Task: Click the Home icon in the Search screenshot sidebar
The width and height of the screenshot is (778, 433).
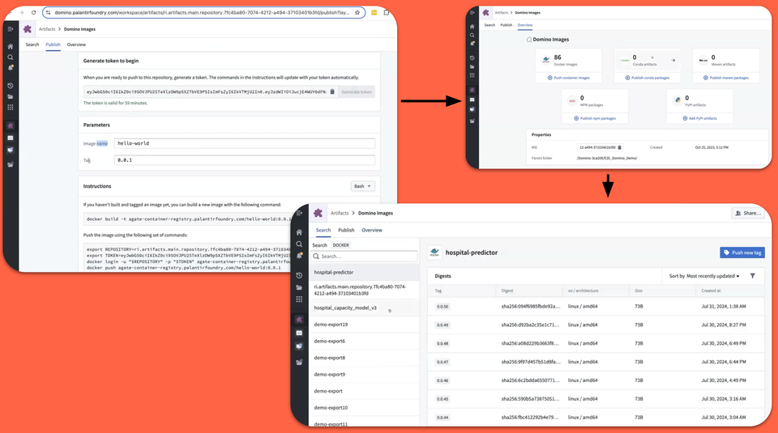Action: click(x=299, y=232)
